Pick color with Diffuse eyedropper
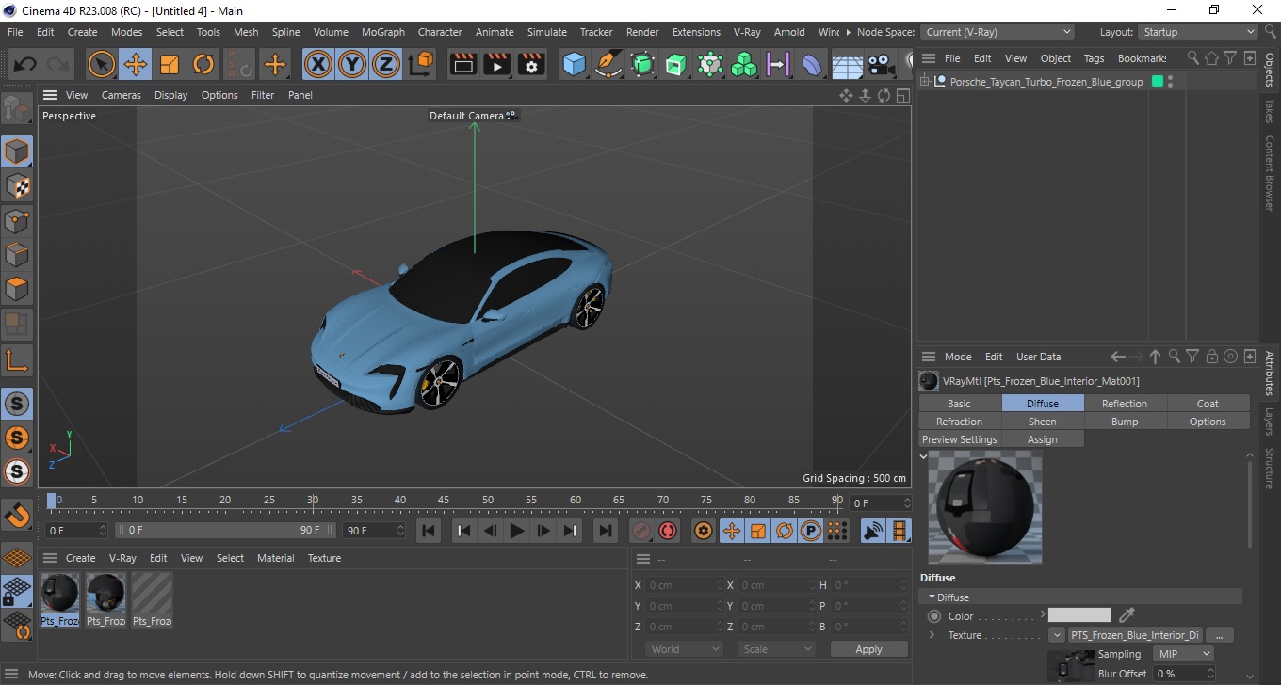 pyautogui.click(x=1127, y=615)
